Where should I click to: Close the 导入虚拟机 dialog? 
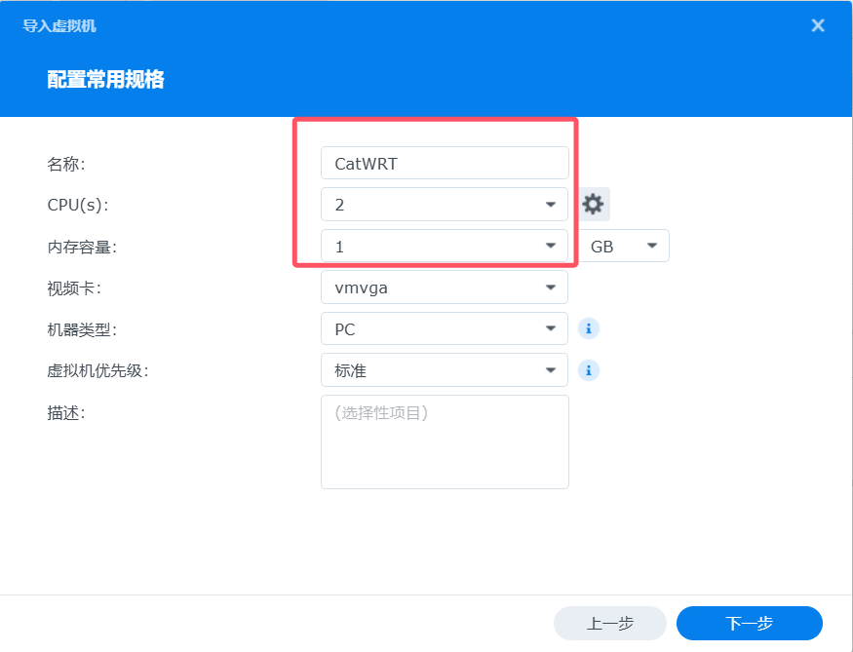click(818, 25)
